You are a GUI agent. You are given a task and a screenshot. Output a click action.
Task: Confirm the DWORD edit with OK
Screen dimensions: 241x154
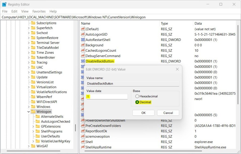143,113
